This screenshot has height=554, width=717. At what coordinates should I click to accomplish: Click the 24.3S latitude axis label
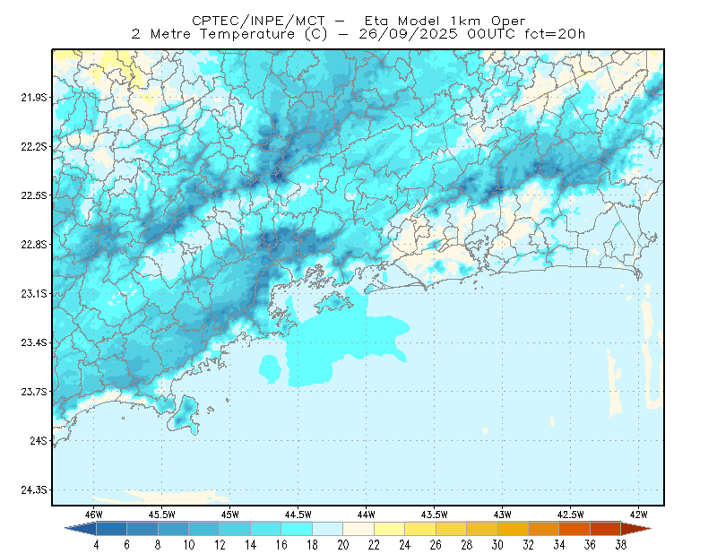tap(34, 489)
